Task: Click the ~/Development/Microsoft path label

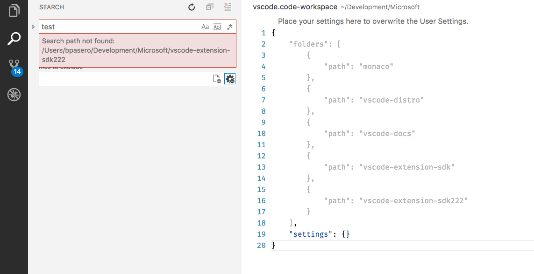Action: click(380, 7)
